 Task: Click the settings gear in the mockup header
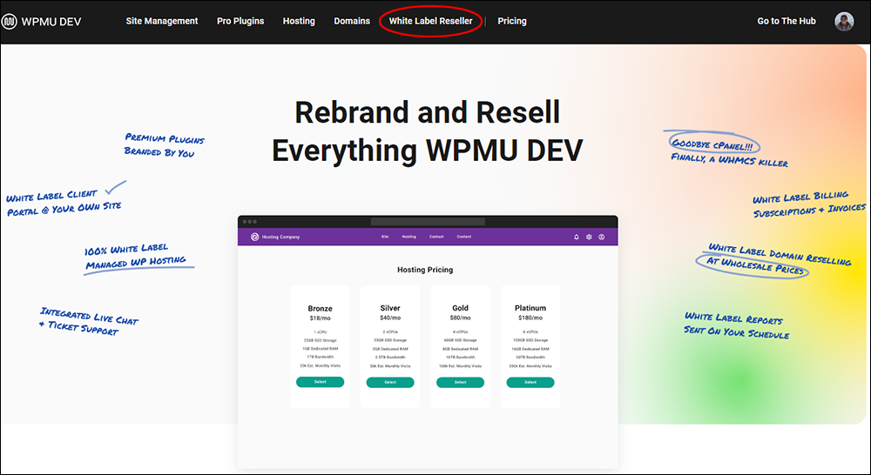coord(589,237)
